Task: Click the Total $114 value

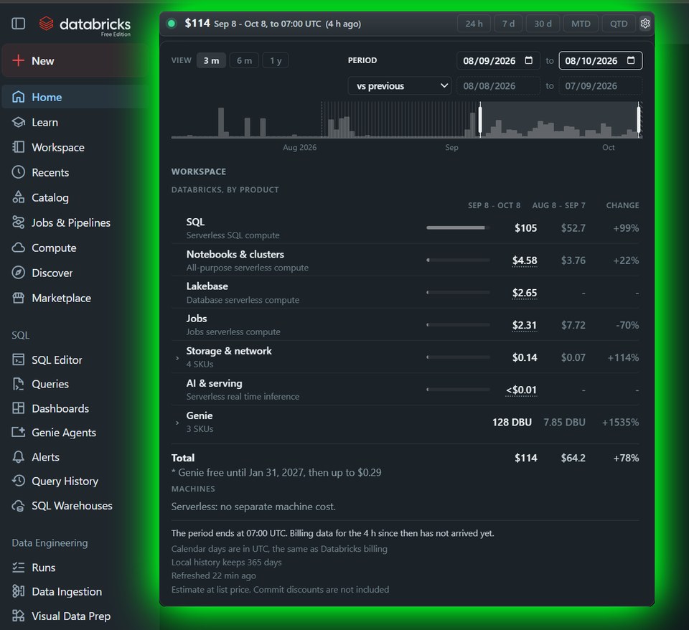Action: 525,458
